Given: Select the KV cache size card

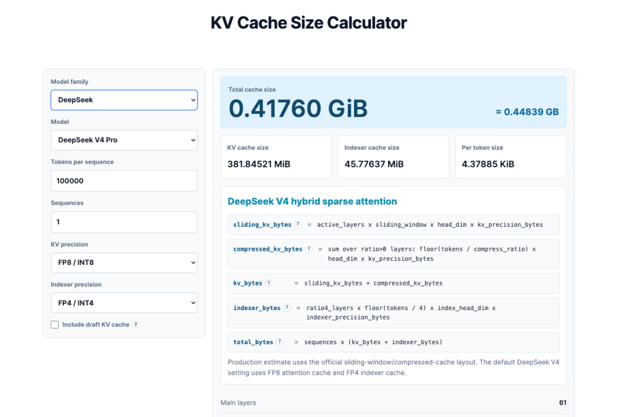Looking at the screenshot, I should (x=276, y=157).
